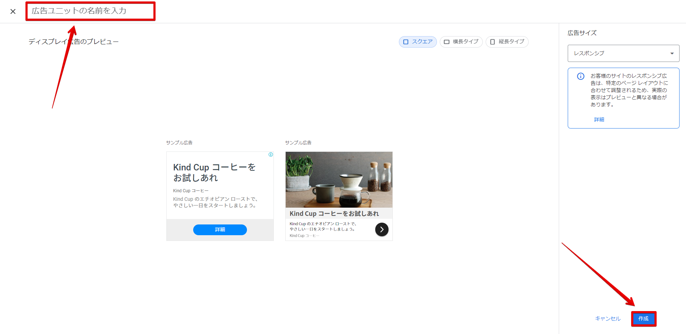686x334 pixels.
Task: Switch preview to 横長タイプ
Action: point(461,42)
